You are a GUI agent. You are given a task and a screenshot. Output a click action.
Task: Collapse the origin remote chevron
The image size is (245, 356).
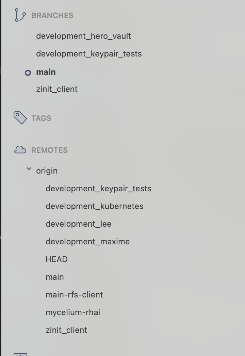tap(29, 169)
